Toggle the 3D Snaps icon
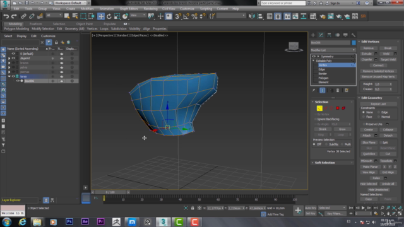The image size is (404, 227). [178, 16]
